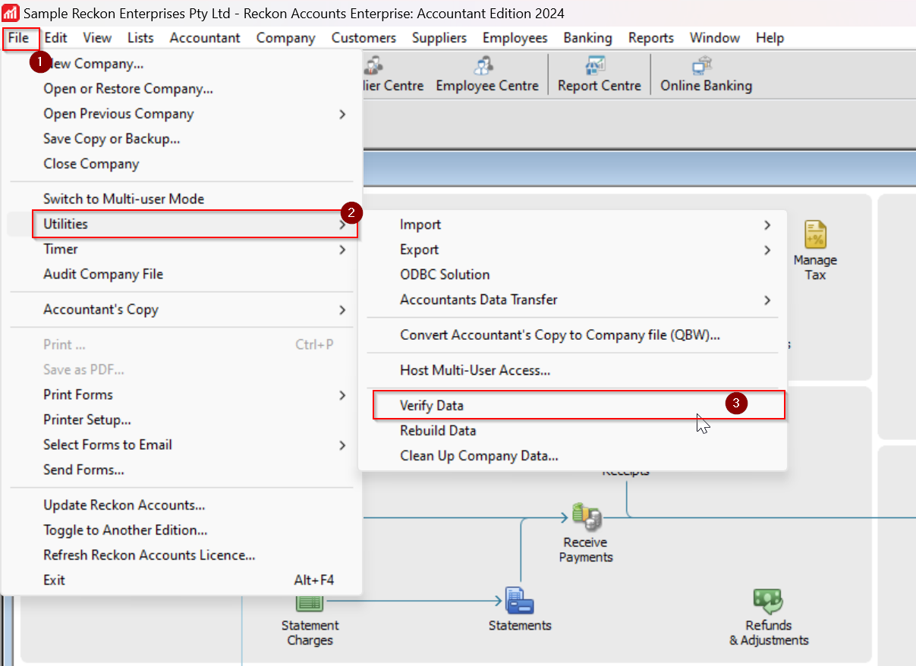Choose Printer Setup

(182, 419)
